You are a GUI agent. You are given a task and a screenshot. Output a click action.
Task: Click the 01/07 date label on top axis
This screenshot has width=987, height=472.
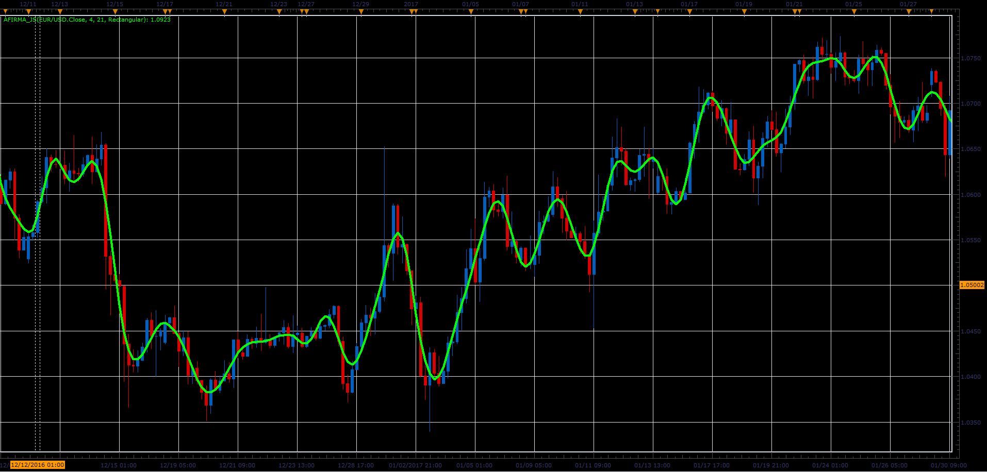(520, 4)
